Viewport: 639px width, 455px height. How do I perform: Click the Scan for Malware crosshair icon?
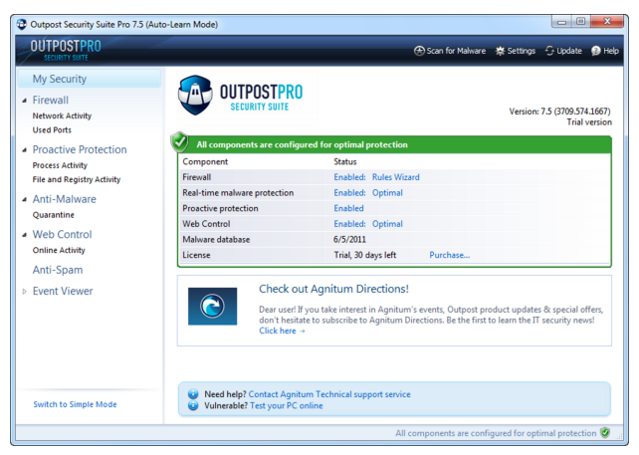point(419,51)
